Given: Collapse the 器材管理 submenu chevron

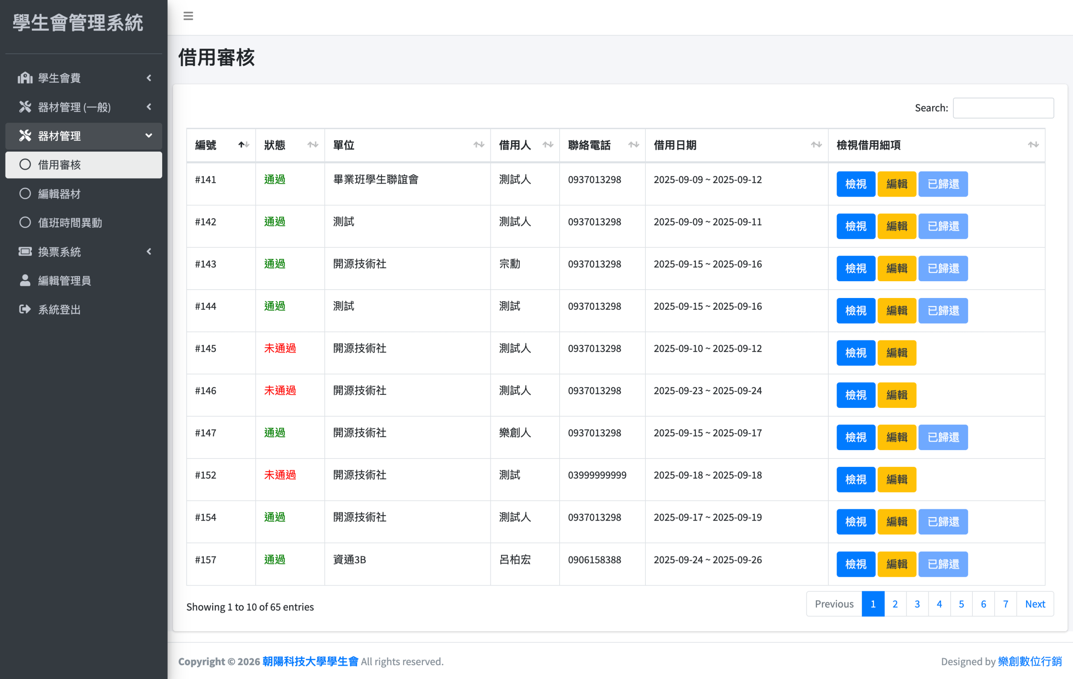Looking at the screenshot, I should click(149, 136).
